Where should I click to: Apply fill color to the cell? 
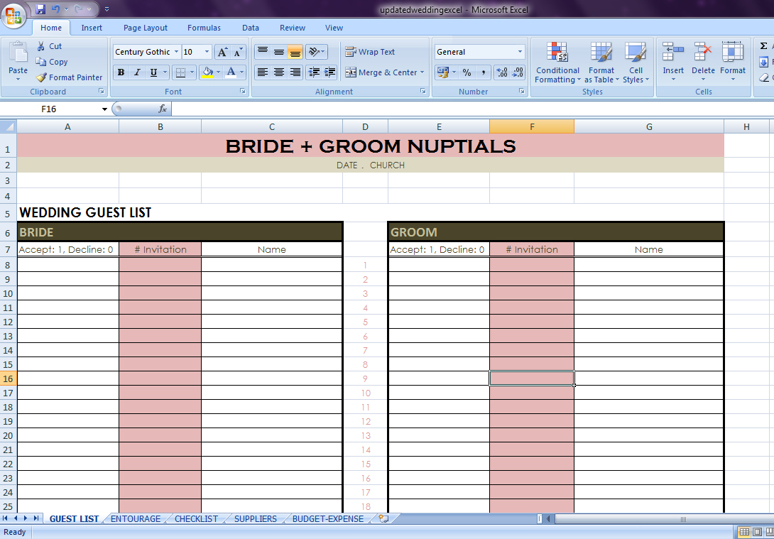tap(208, 72)
